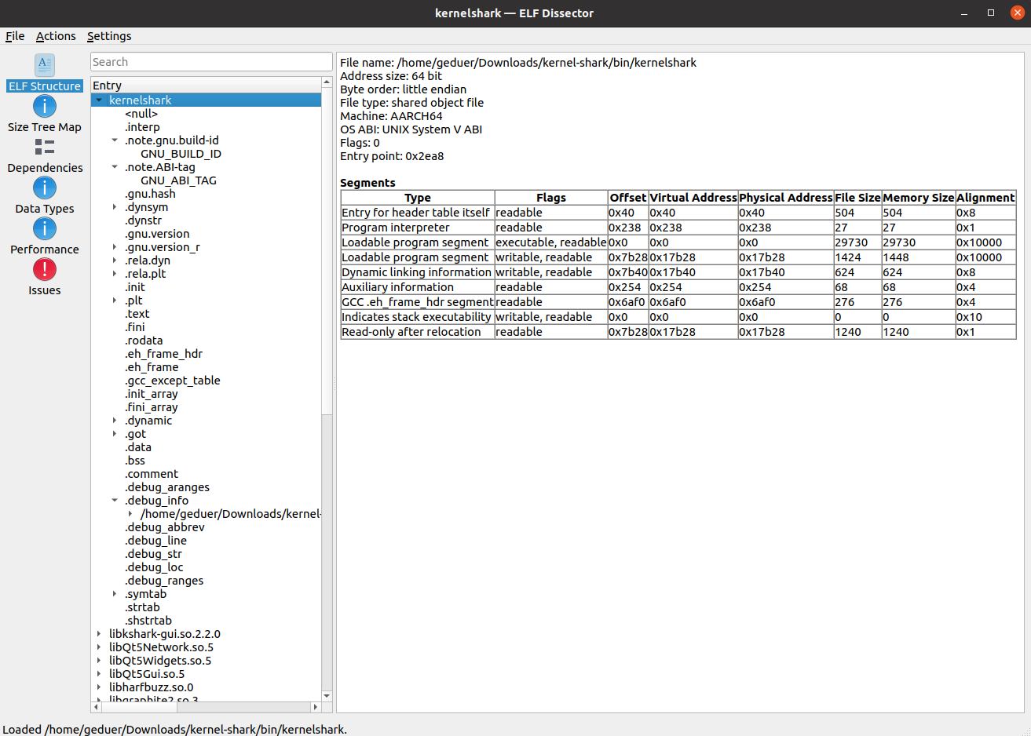The image size is (1031, 736).
Task: Open the Settings menu
Action: (x=109, y=36)
